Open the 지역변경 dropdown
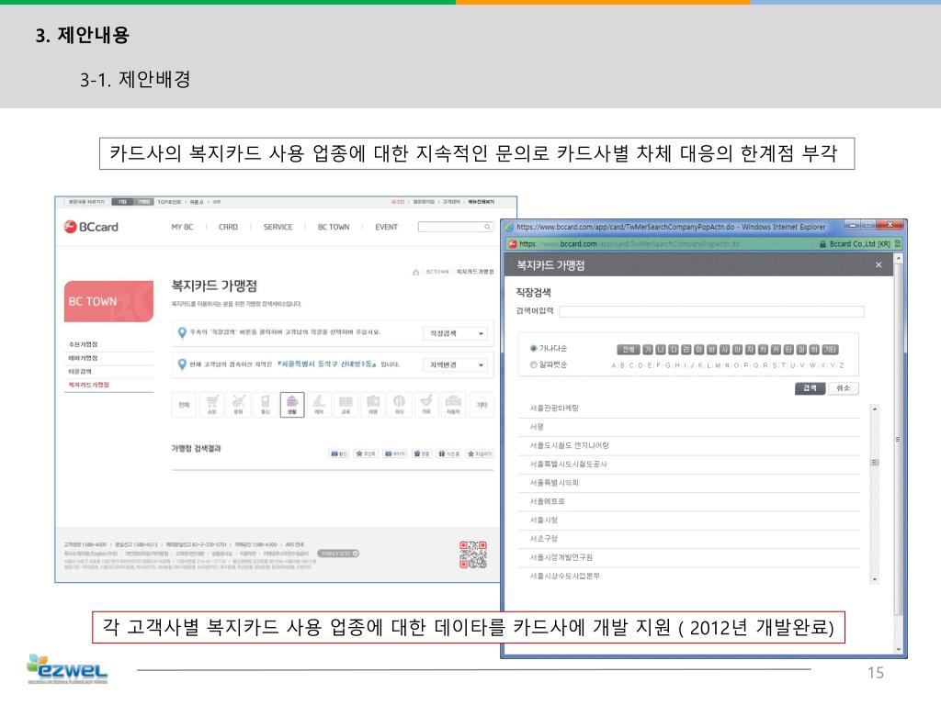Viewport: 941px width, 705px height. point(456,364)
